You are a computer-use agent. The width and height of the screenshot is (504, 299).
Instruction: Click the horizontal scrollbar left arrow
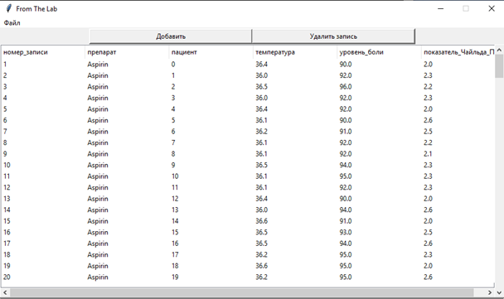click(5, 292)
